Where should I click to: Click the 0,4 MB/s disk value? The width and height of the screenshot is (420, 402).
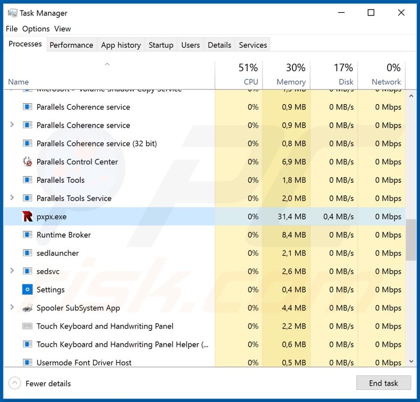coord(339,216)
